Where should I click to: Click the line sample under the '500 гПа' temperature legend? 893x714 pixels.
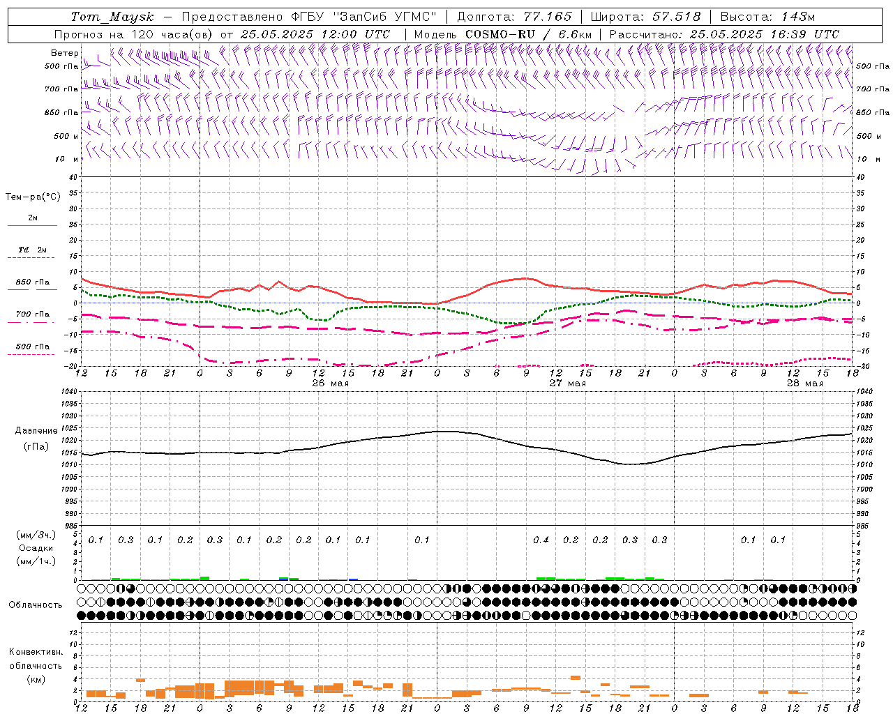[x=31, y=354]
